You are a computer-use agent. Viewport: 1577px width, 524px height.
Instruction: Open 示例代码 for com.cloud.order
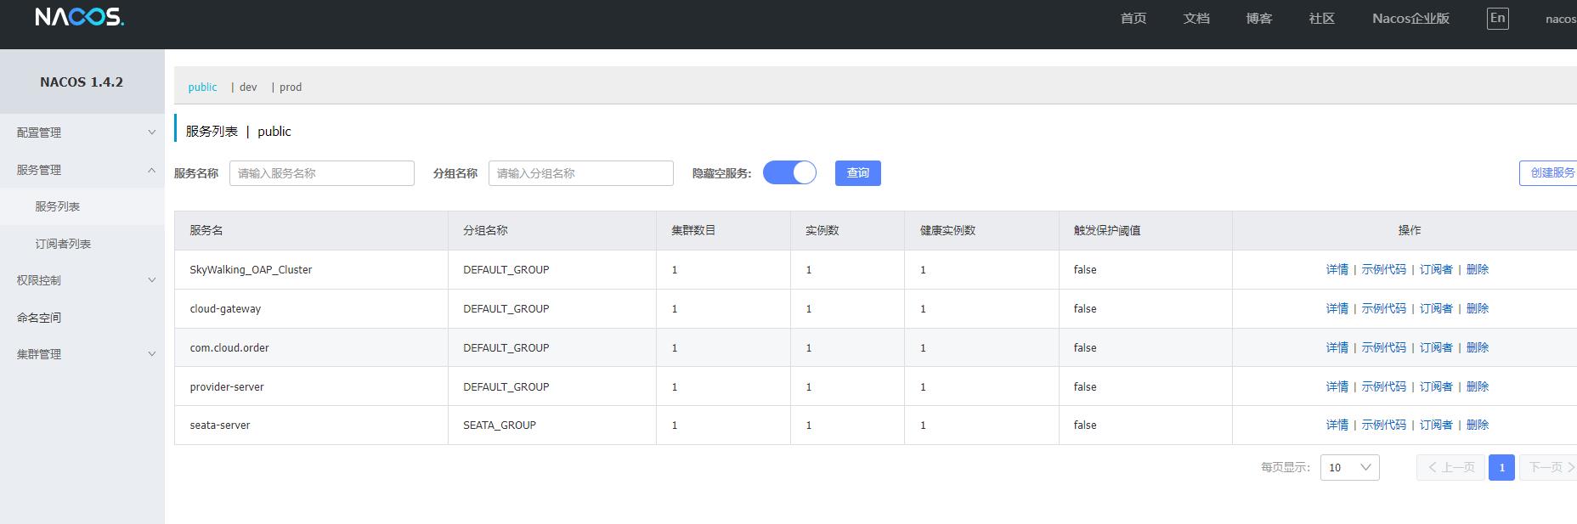[1384, 347]
